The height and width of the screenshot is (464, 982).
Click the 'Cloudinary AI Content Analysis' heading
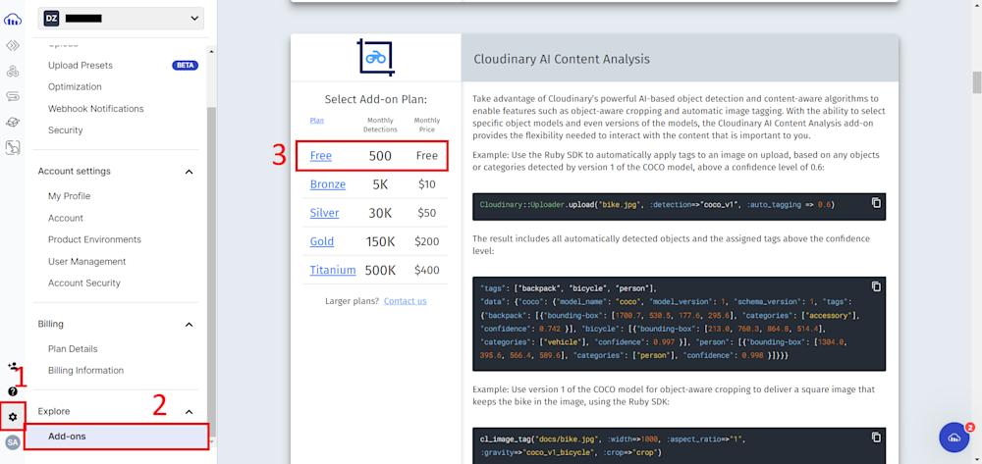click(562, 59)
